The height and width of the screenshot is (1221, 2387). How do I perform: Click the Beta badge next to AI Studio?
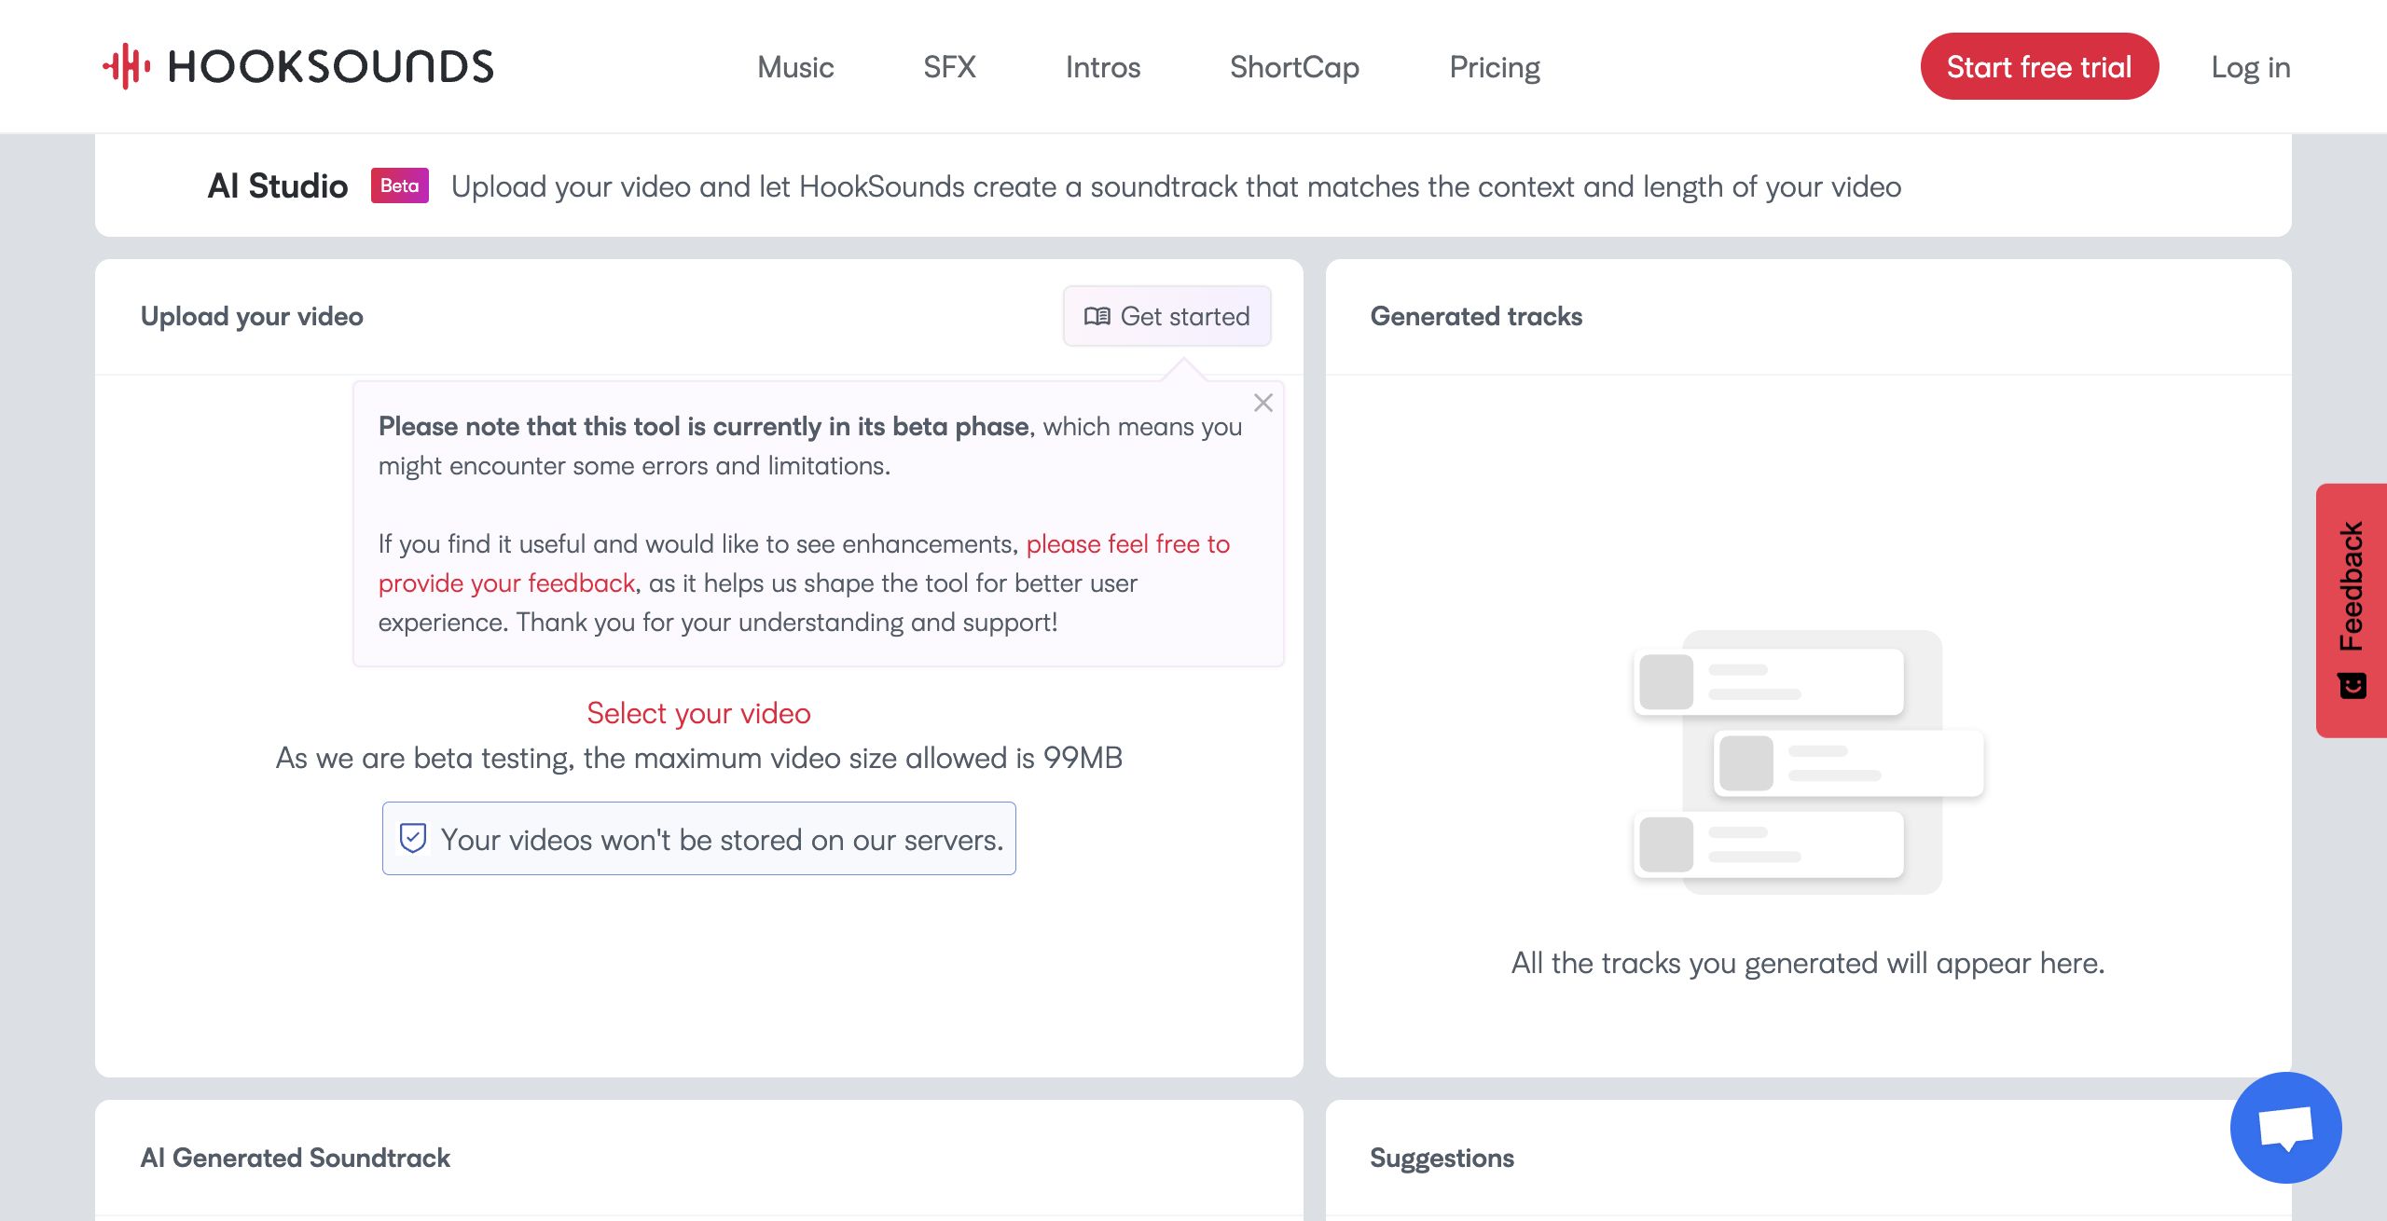(x=399, y=185)
